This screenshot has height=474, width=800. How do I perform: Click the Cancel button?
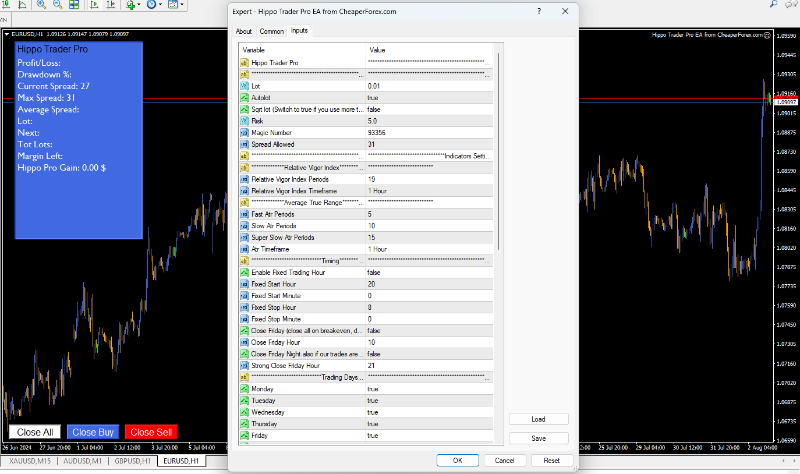pos(505,461)
